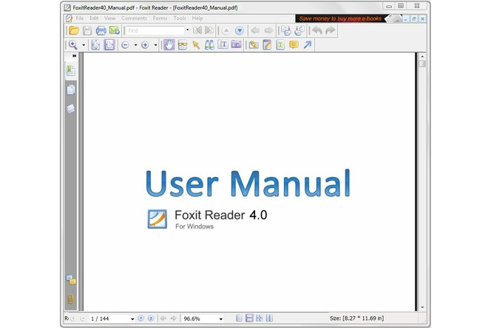Image resolution: width=491 pixels, height=328 pixels.
Task: Select the Hand tool
Action: (x=169, y=45)
